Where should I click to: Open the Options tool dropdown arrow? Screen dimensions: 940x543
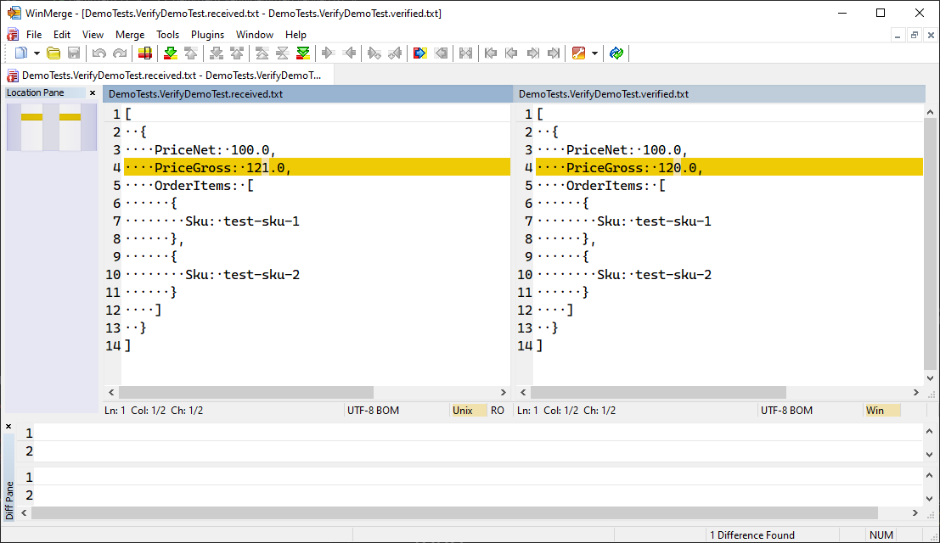coord(594,53)
